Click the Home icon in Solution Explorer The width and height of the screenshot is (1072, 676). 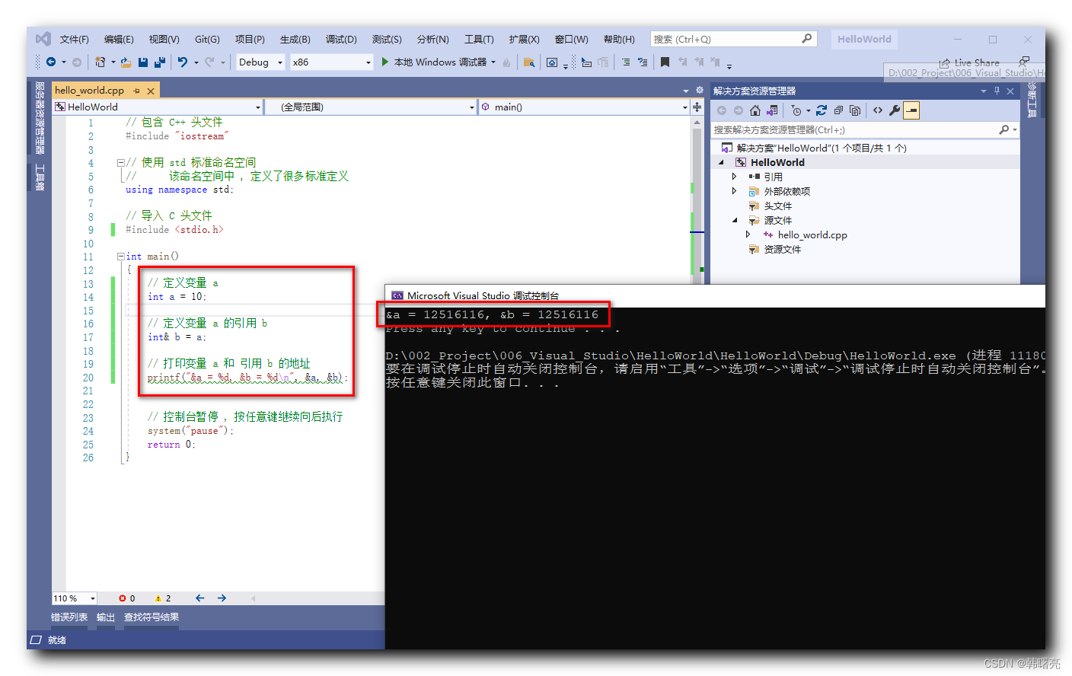point(755,110)
